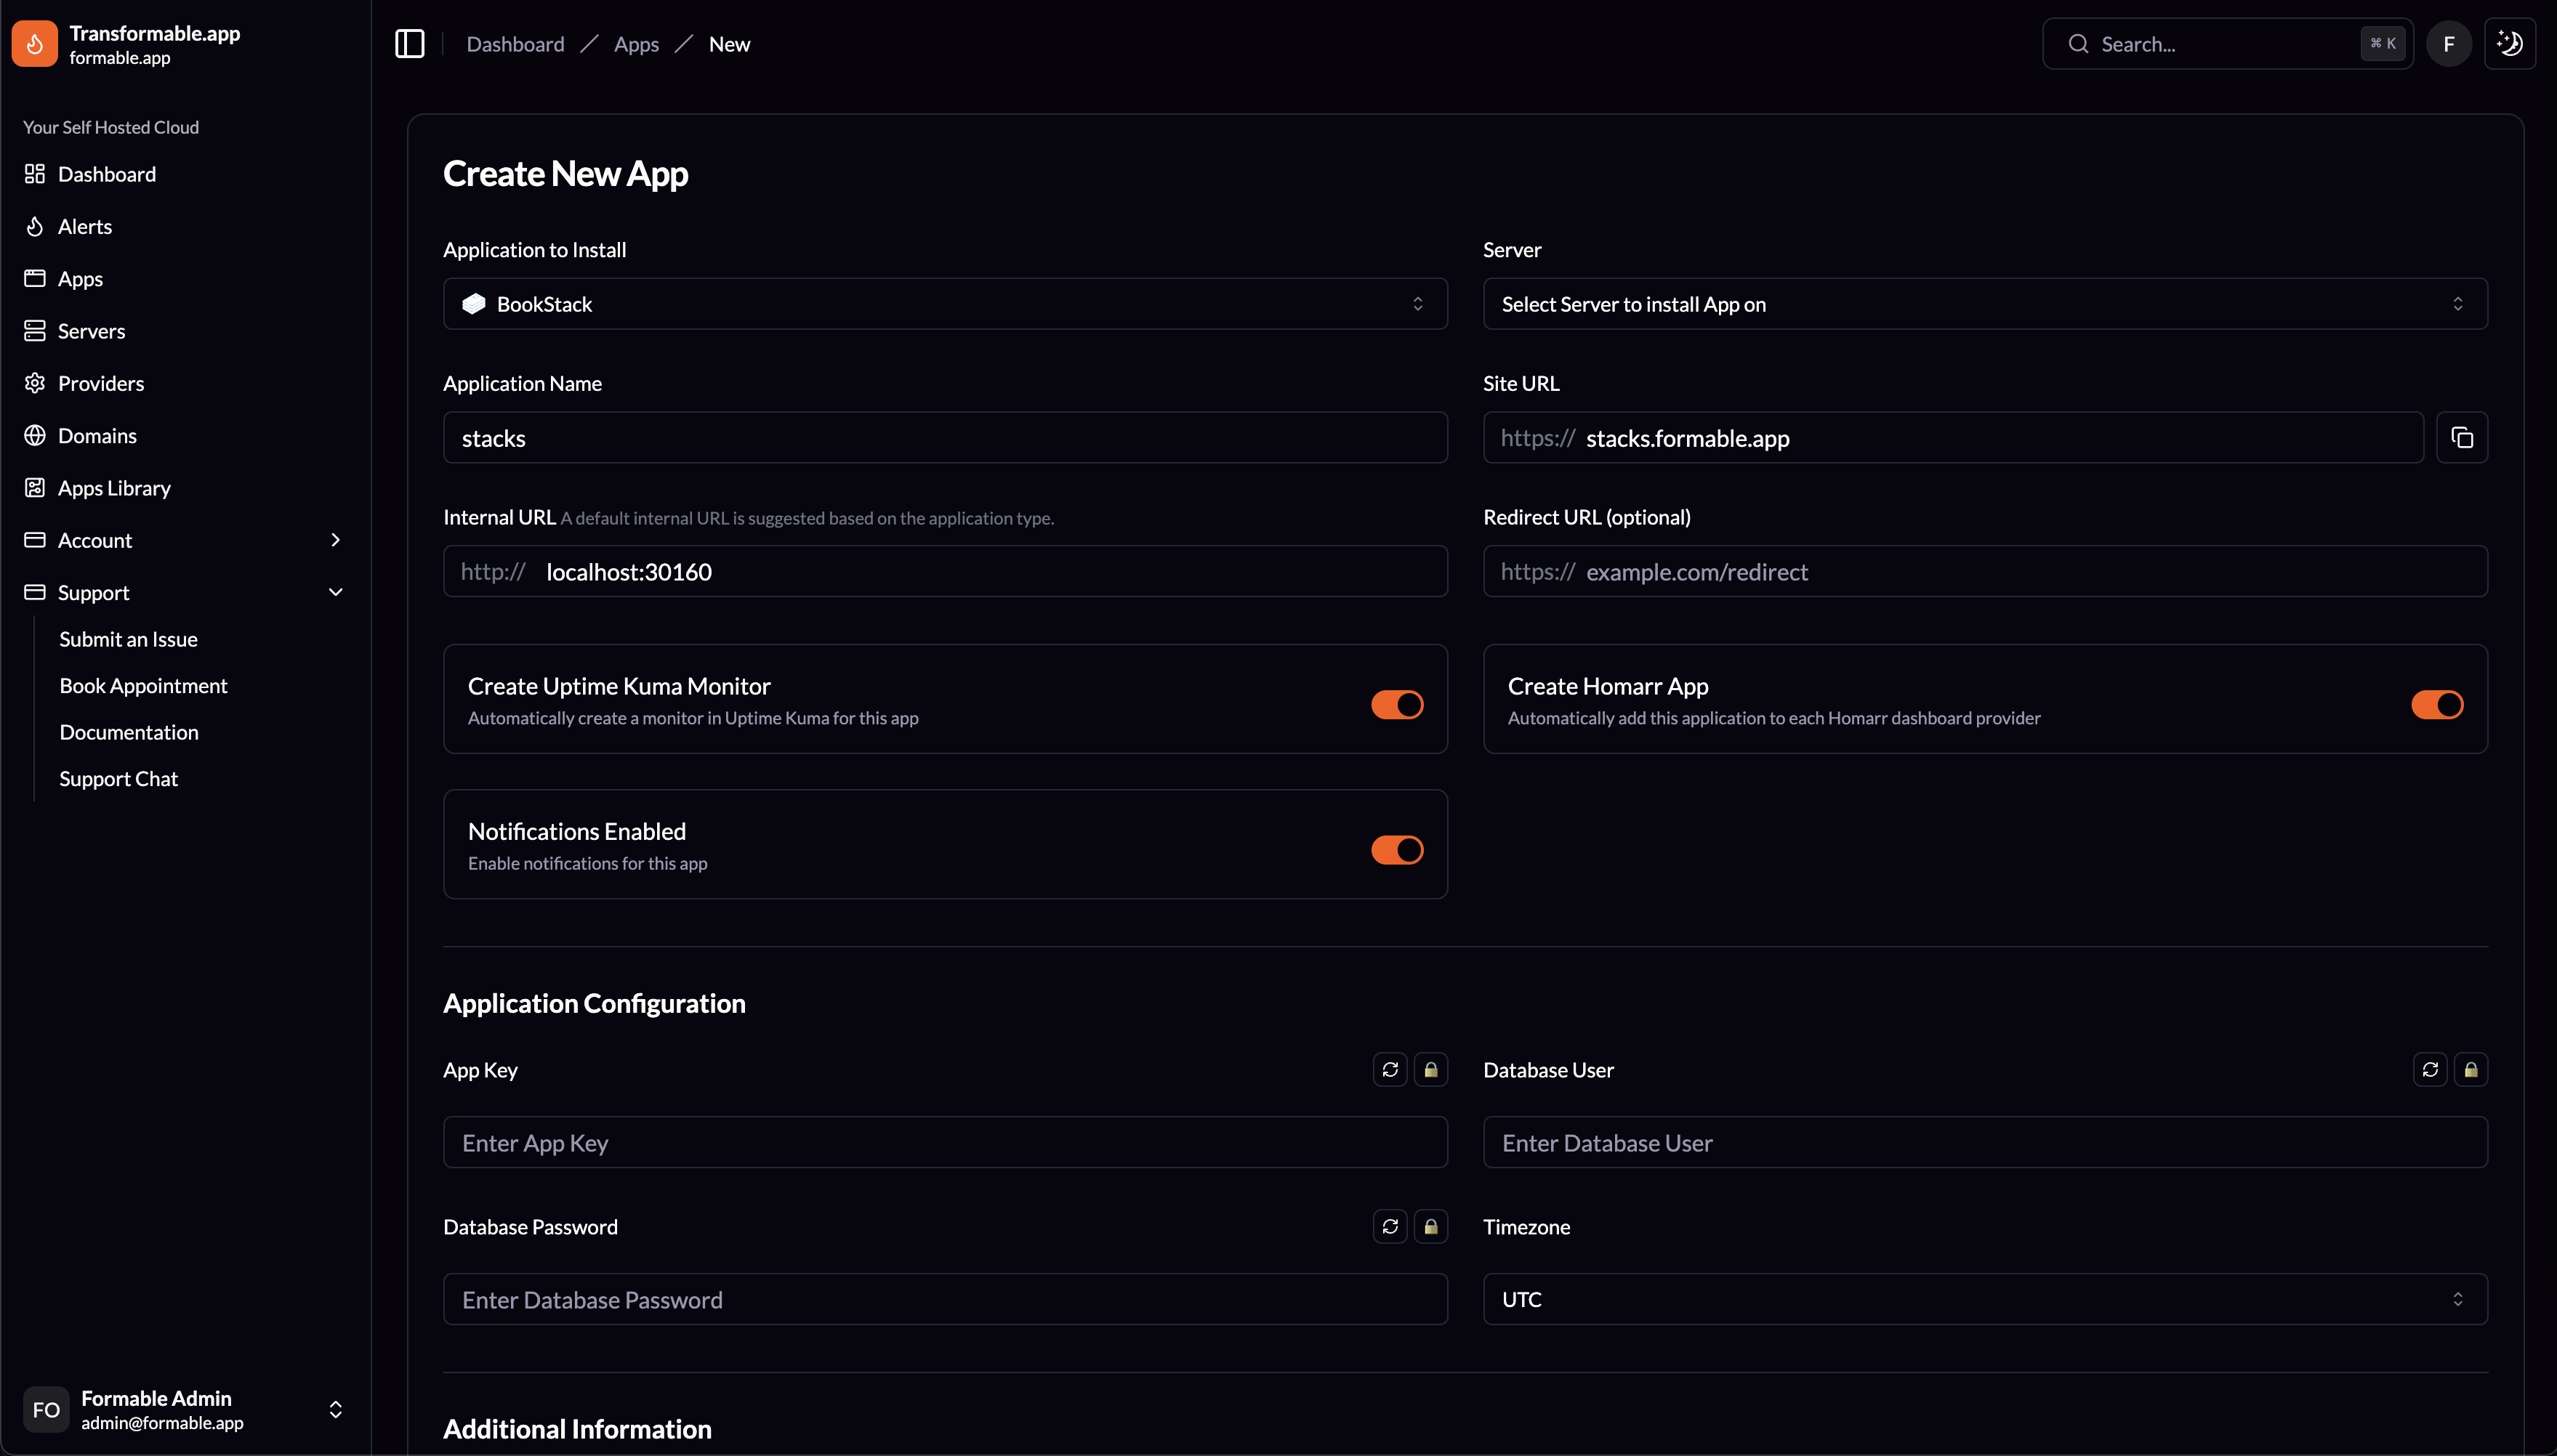Open the Apps Library
2557x1456 pixels.
pyautogui.click(x=113, y=487)
